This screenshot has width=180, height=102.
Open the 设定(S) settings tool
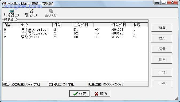point(31,13)
